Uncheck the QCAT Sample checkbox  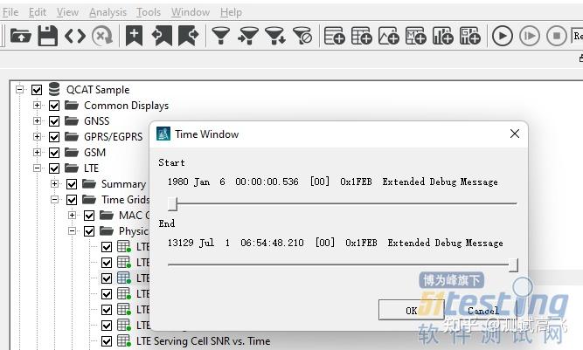[37, 90]
